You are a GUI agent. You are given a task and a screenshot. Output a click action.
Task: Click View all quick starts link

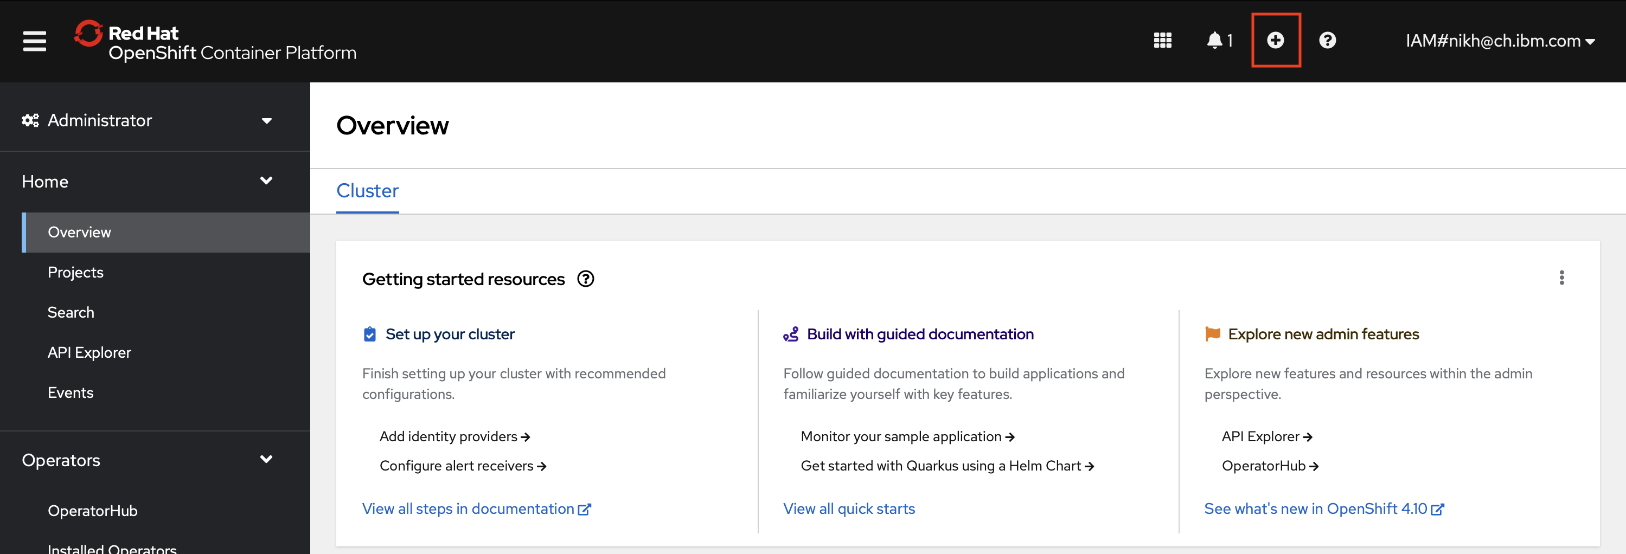click(x=848, y=508)
